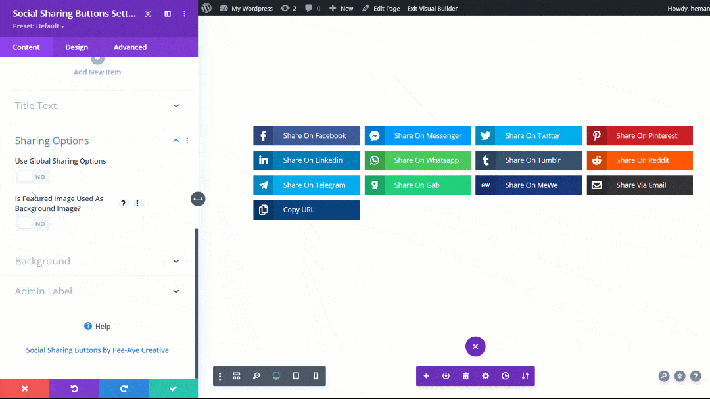710x399 pixels.
Task: Close the purple round X button
Action: coord(475,346)
